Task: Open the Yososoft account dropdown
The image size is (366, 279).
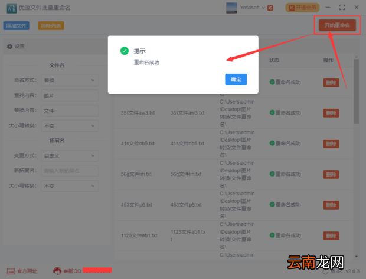Action: [253, 8]
